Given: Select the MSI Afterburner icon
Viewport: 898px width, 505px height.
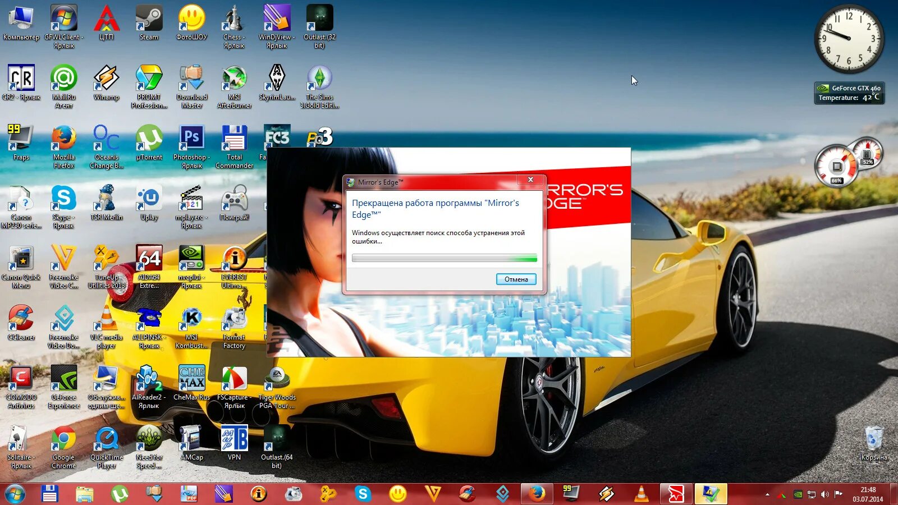Looking at the screenshot, I should coord(234,86).
